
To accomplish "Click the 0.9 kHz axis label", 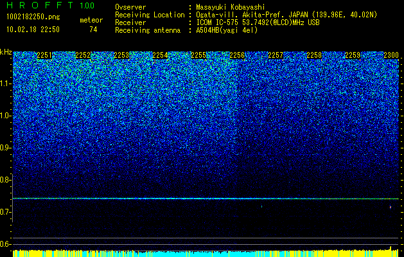I will click(x=4, y=148).
